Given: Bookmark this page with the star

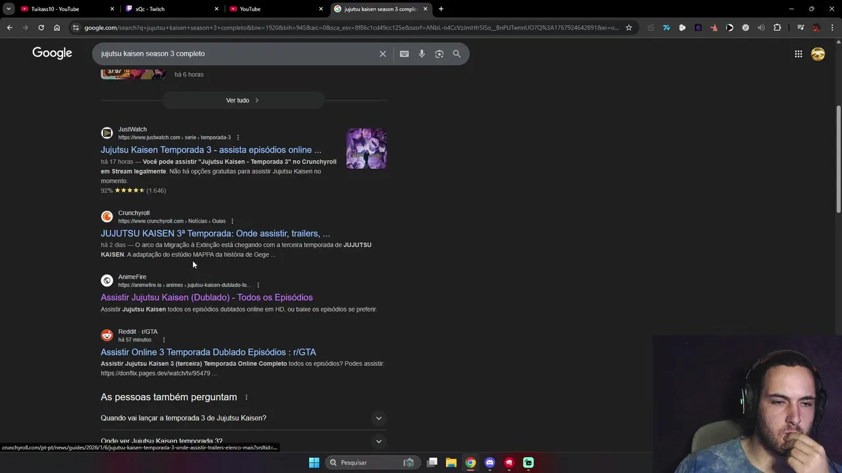Looking at the screenshot, I should click(629, 28).
